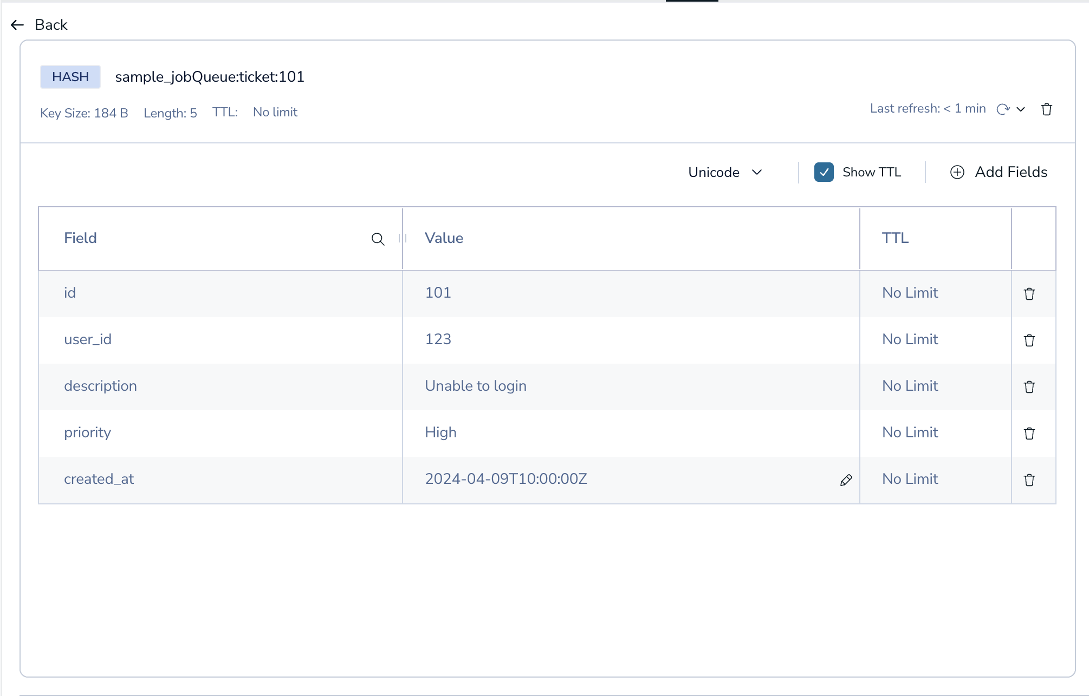
Task: Click the No Limit TTL for the priority row
Action: (x=910, y=432)
